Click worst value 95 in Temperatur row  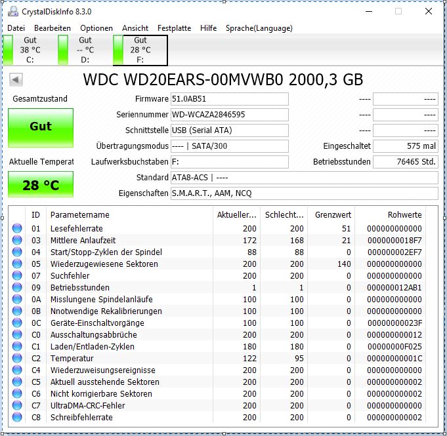tap(299, 359)
